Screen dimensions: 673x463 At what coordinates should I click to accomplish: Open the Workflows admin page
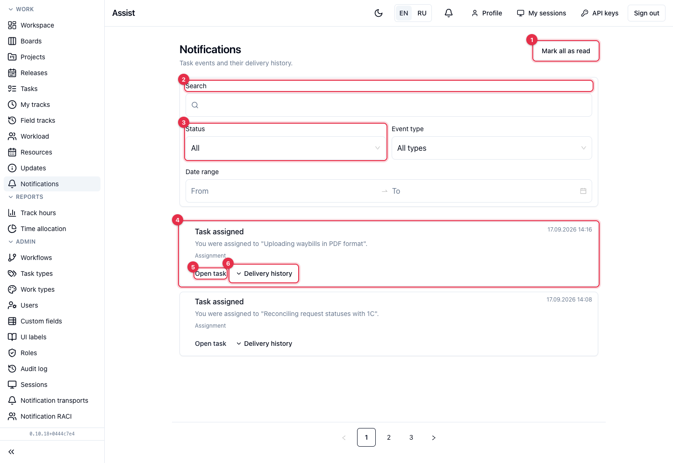pos(52,258)
